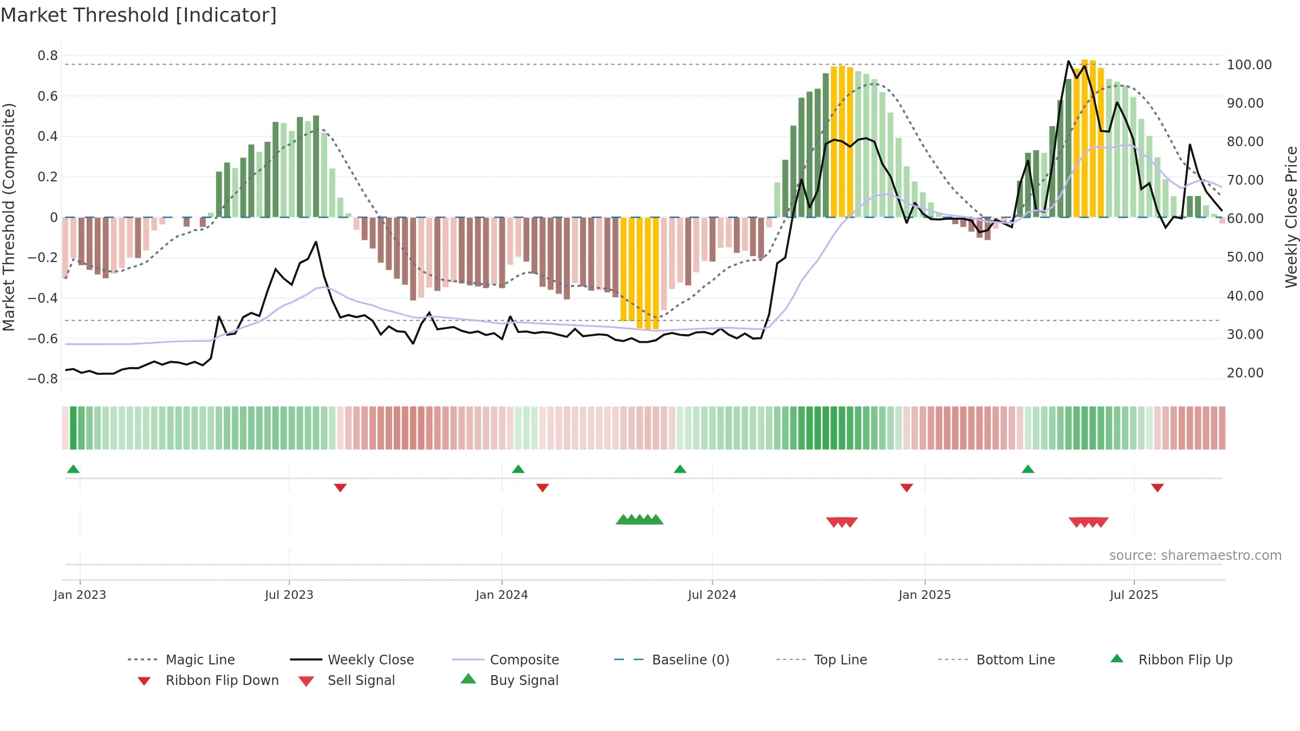Image resolution: width=1300 pixels, height=731 pixels.
Task: Click the 0.4 left axis tick label
Action: [48, 136]
